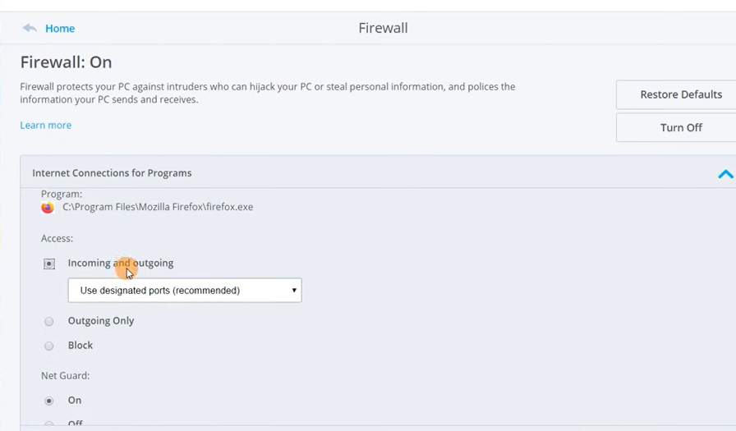Collapse Internet Connections section with chevron

point(725,174)
